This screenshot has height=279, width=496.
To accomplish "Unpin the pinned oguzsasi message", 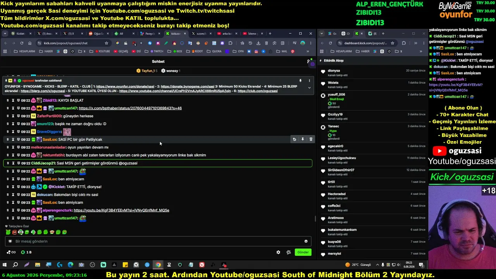I will coord(300,81).
